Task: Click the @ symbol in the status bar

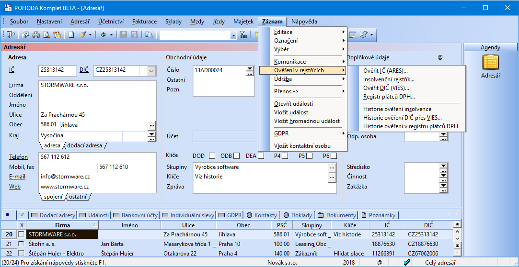Action: coord(380,263)
